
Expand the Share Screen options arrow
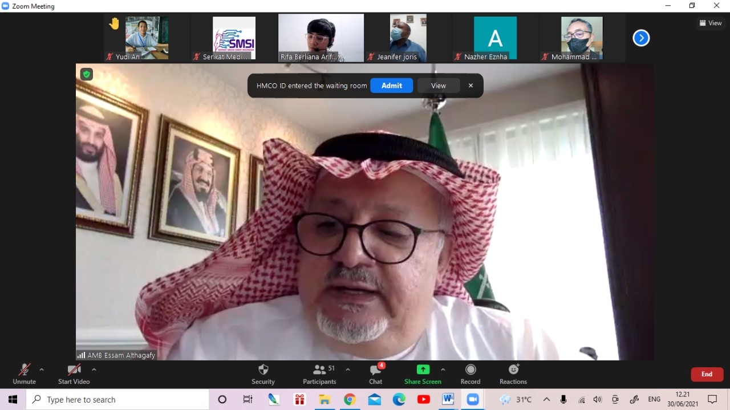[x=443, y=370]
